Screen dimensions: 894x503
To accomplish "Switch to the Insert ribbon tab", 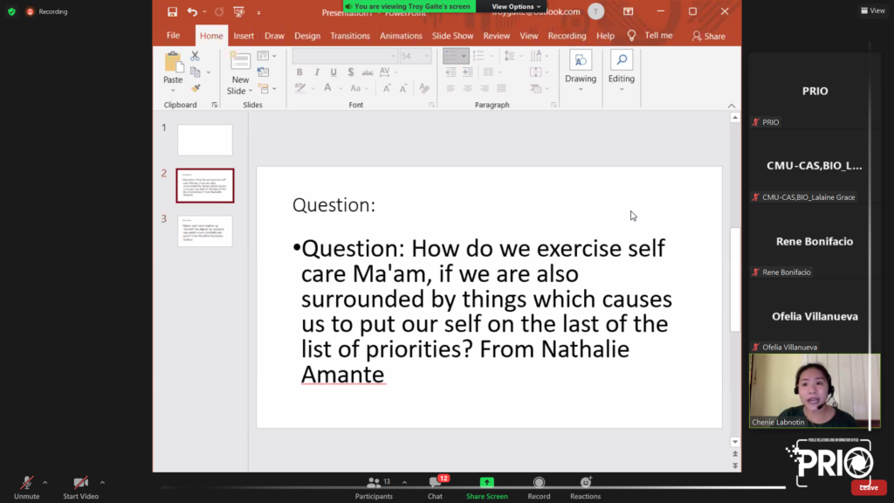I will (244, 36).
